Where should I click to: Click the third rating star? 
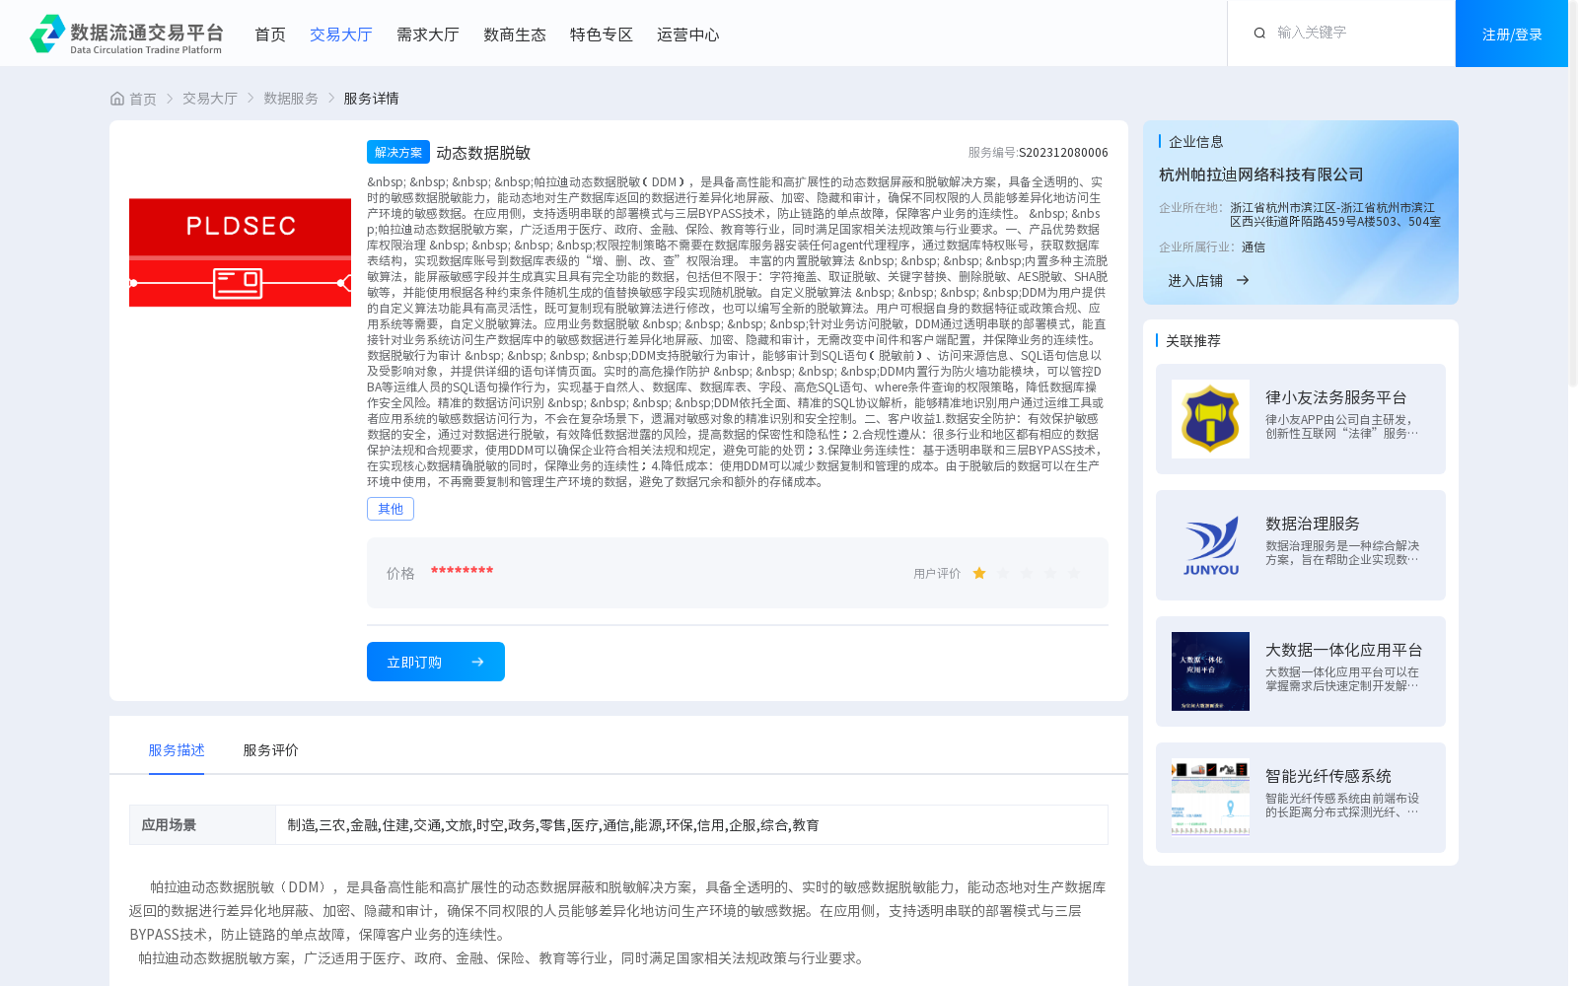1027,573
